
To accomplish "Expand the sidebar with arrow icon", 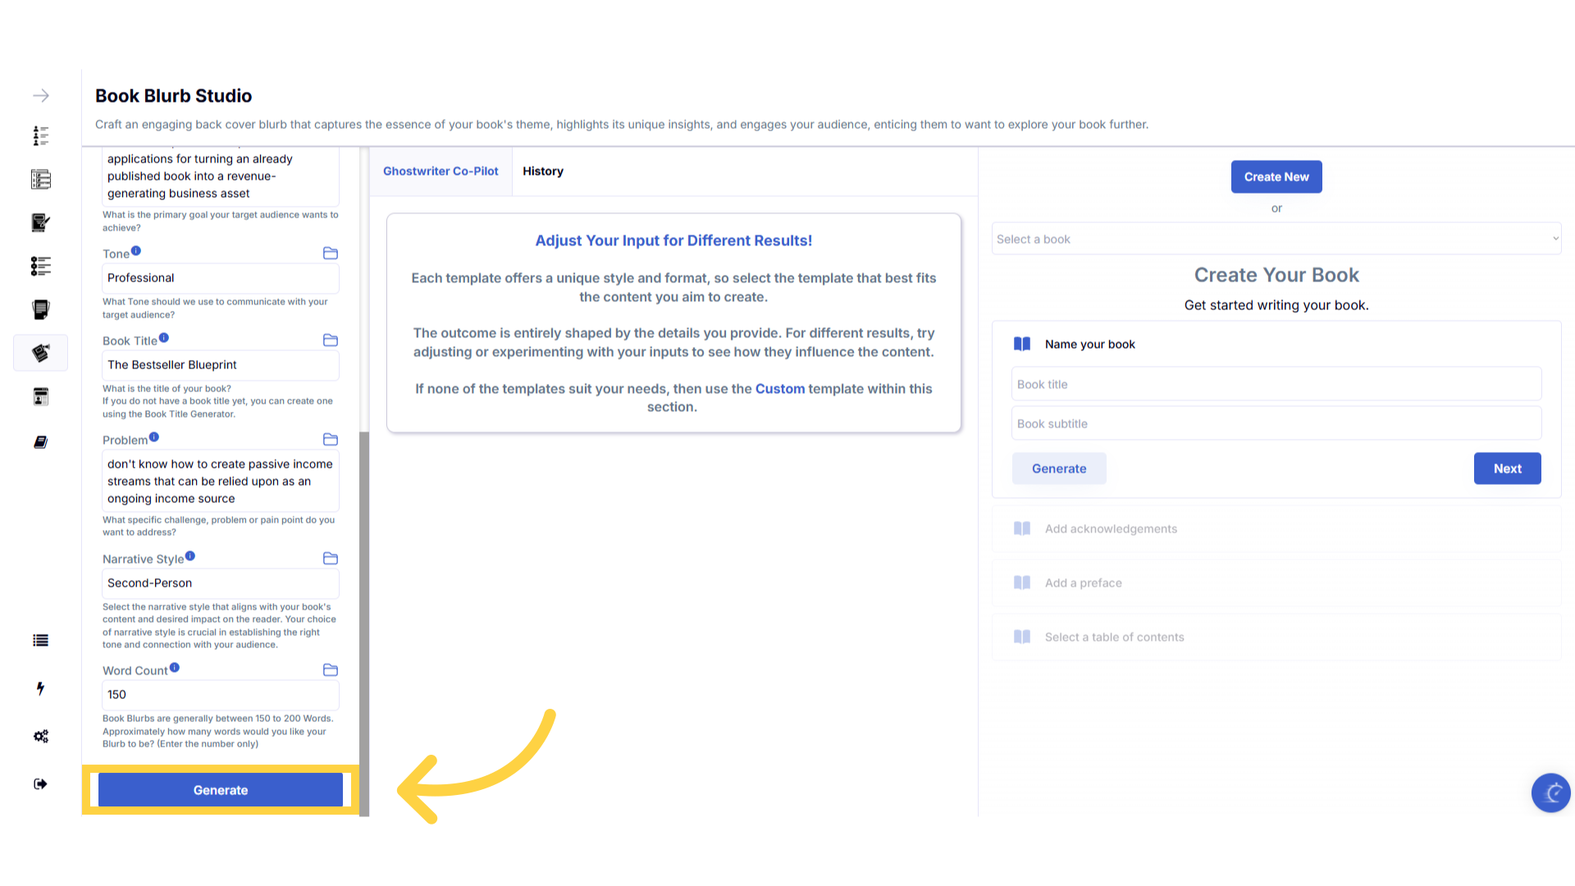I will point(41,96).
